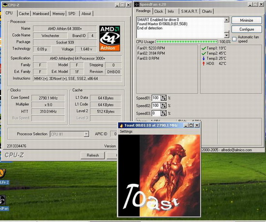Click the SpeedFan log scroll down arrow

tap(227, 35)
